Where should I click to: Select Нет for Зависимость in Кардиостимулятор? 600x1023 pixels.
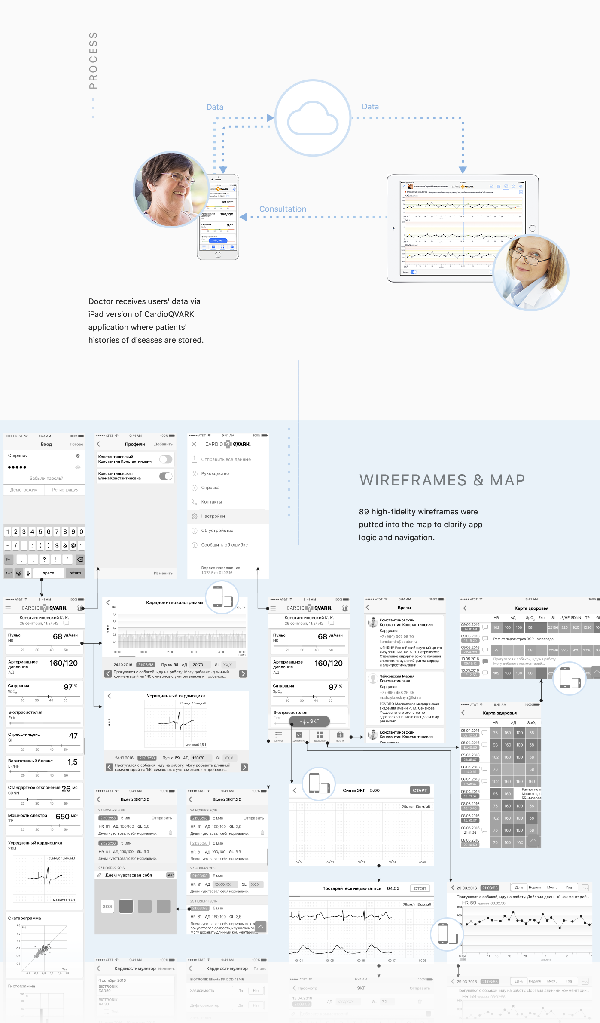(256, 991)
